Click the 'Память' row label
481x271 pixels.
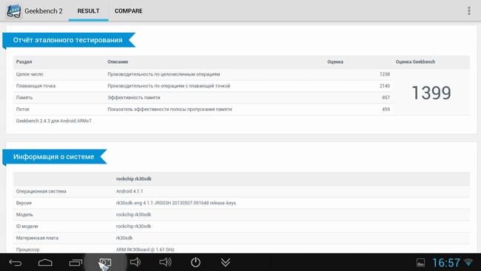(x=24, y=98)
